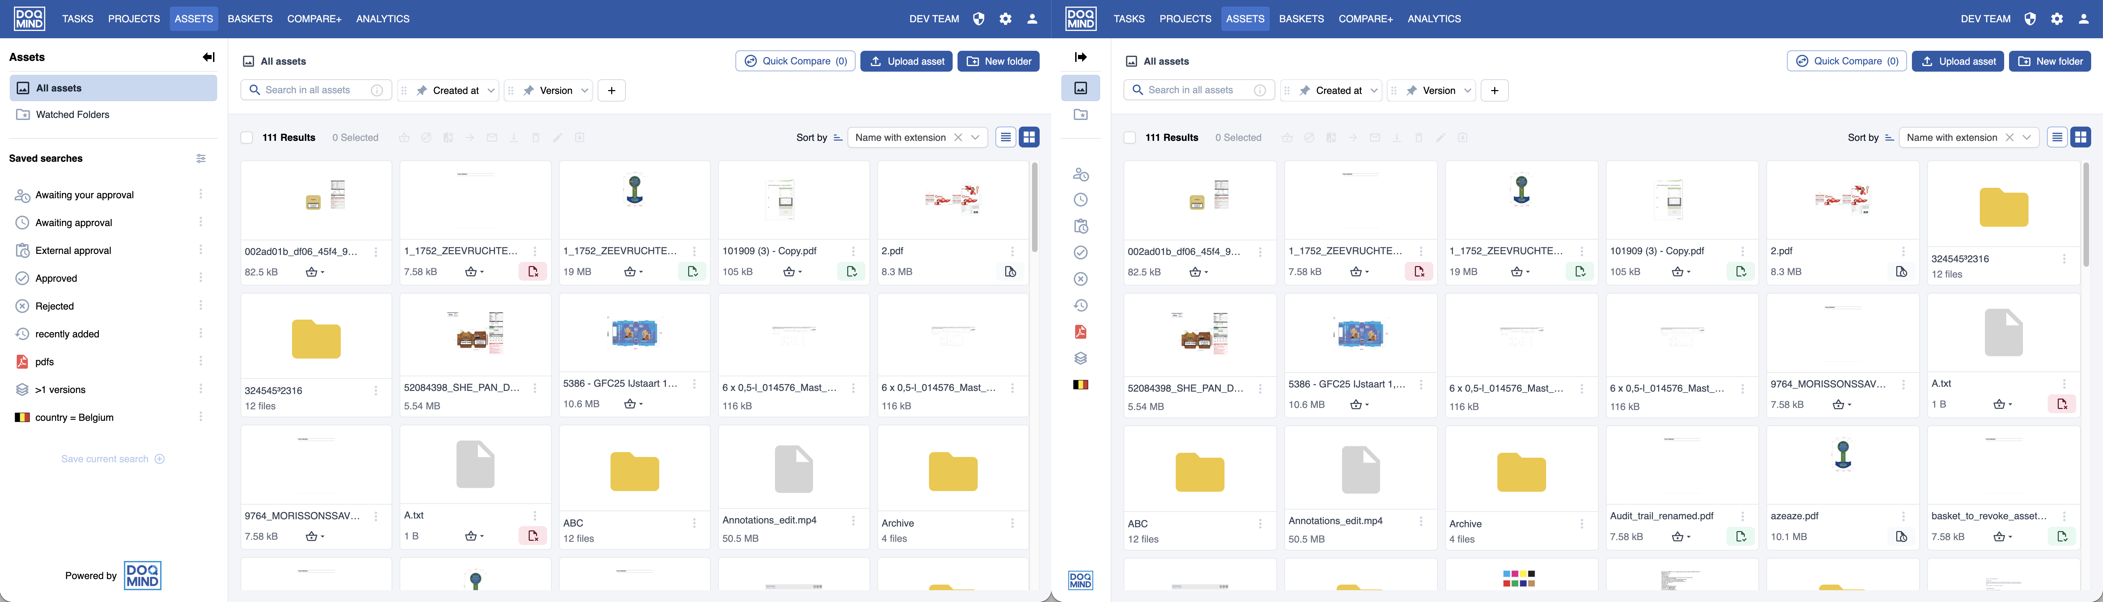Right window: click Watched Folders icon in collapsed sidebar
This screenshot has height=602, width=2103.
tap(1081, 115)
